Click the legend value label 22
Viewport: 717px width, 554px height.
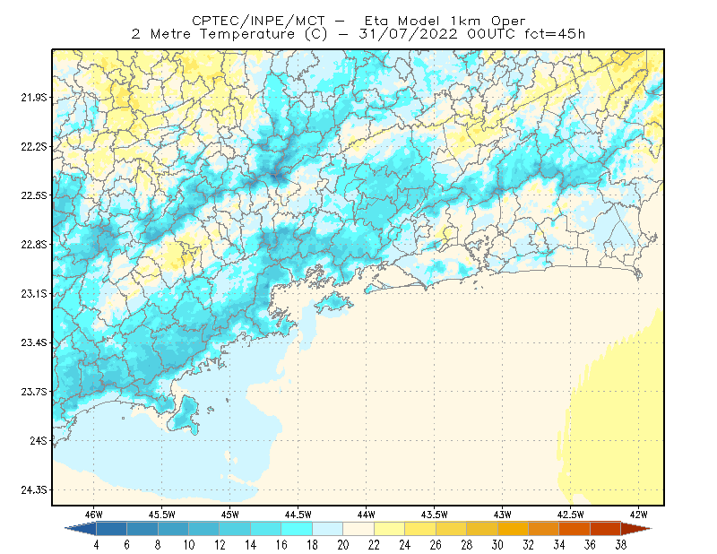pos(374,545)
